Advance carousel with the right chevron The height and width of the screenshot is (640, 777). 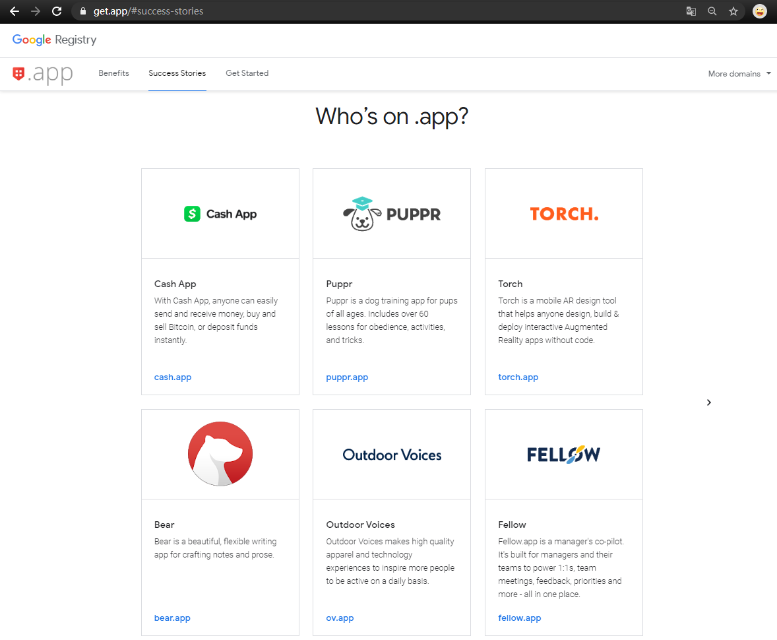[x=708, y=402]
